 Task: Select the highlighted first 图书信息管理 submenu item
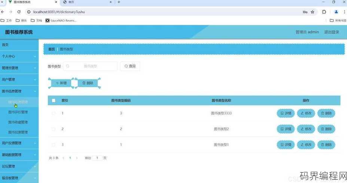tap(19, 102)
